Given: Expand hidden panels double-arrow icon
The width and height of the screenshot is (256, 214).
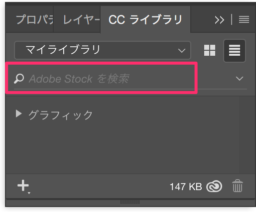Looking at the screenshot, I should coord(219,20).
